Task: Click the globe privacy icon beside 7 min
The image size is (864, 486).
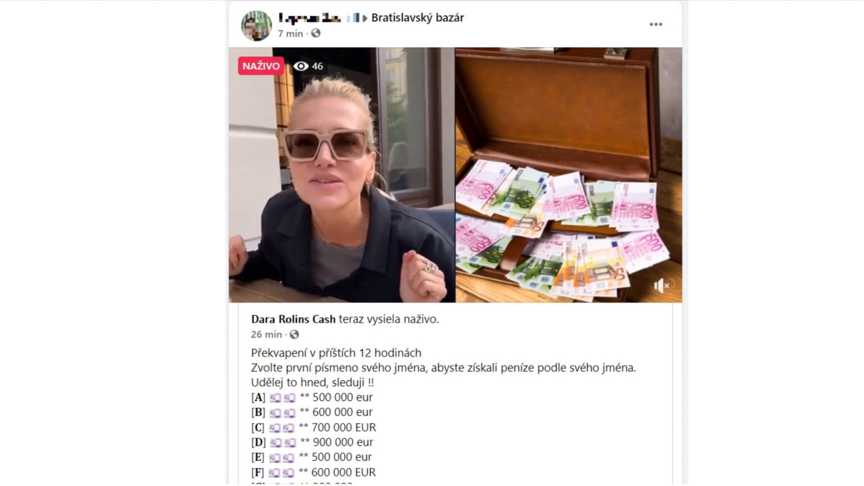Action: tap(316, 33)
